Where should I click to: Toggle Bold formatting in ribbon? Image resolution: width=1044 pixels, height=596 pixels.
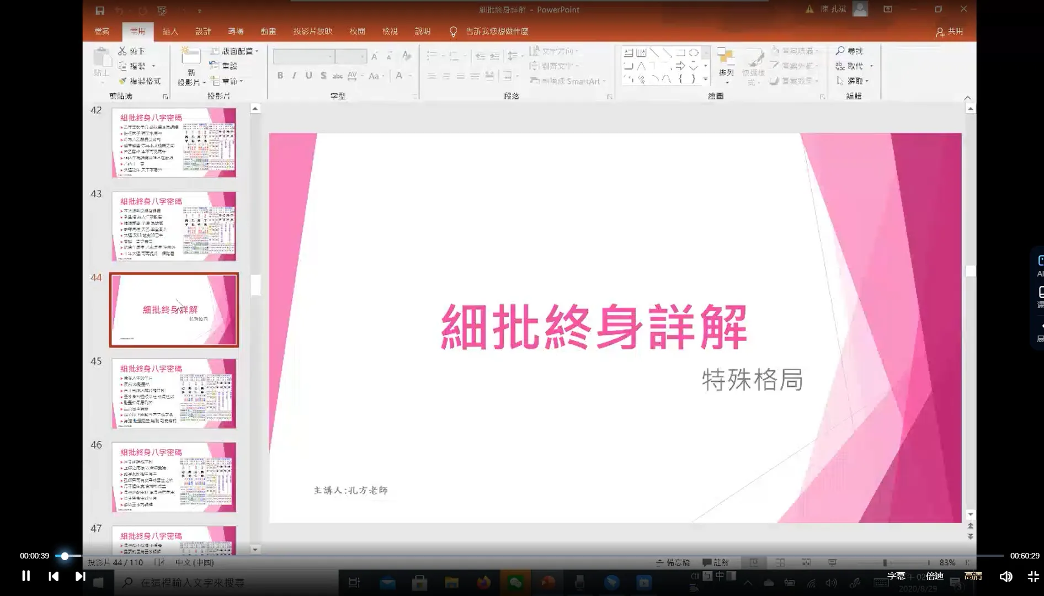[x=280, y=76]
